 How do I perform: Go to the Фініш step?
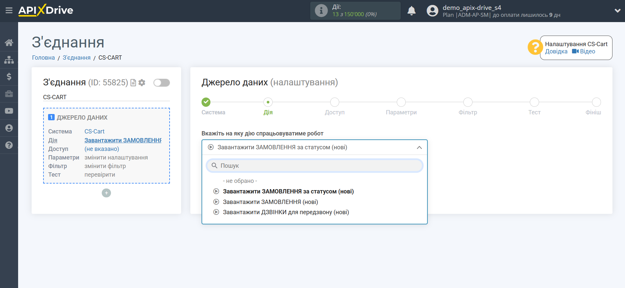click(x=596, y=102)
